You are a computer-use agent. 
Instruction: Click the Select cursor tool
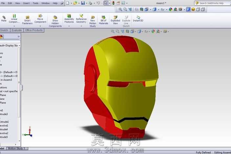point(106,3)
